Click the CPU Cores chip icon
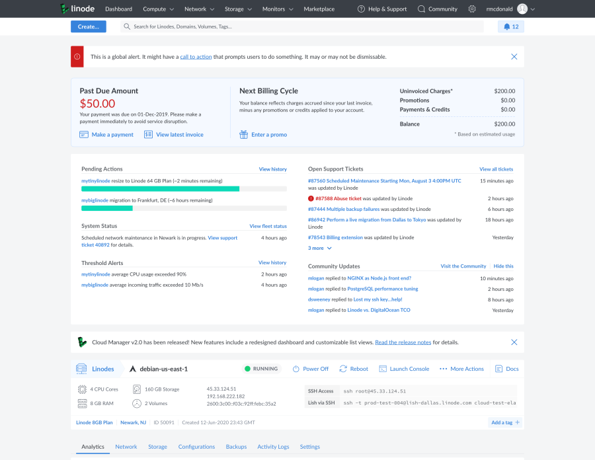595x460 pixels. (82, 389)
